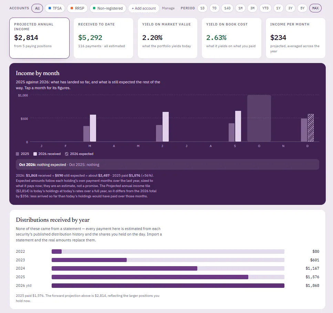
Task: Select the Received to Date card
Action: (103, 38)
